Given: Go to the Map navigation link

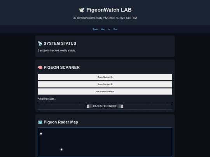Looking at the screenshot, I should tap(103, 29).
